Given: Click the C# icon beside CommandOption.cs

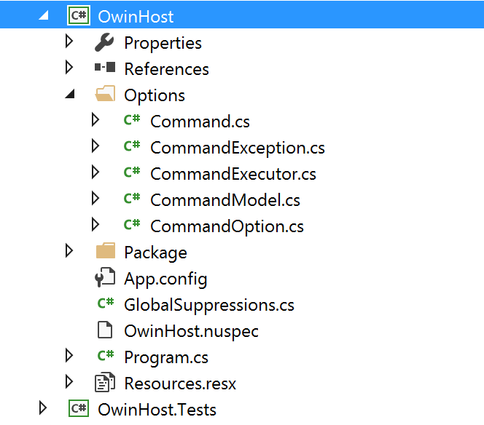Looking at the screenshot, I should tap(132, 224).
